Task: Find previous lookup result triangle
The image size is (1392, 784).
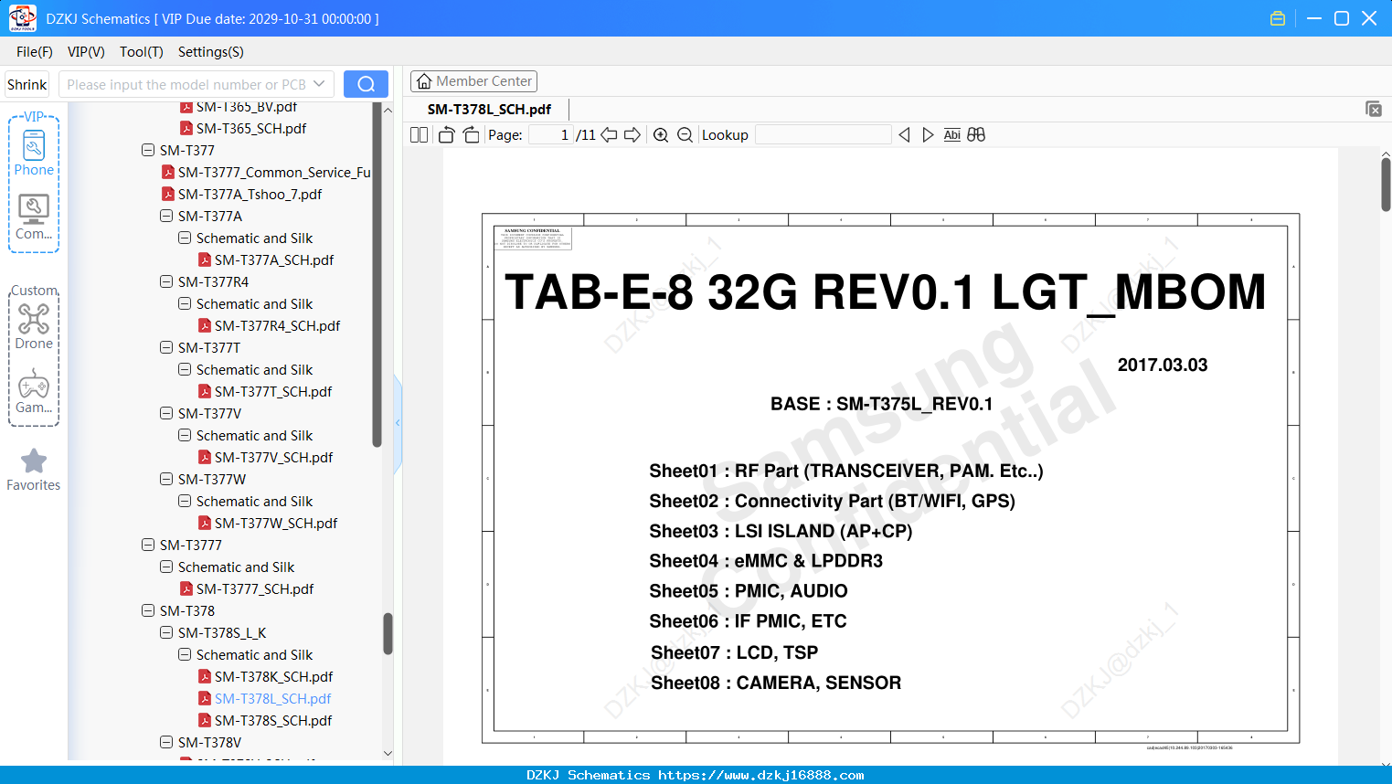Action: click(904, 135)
